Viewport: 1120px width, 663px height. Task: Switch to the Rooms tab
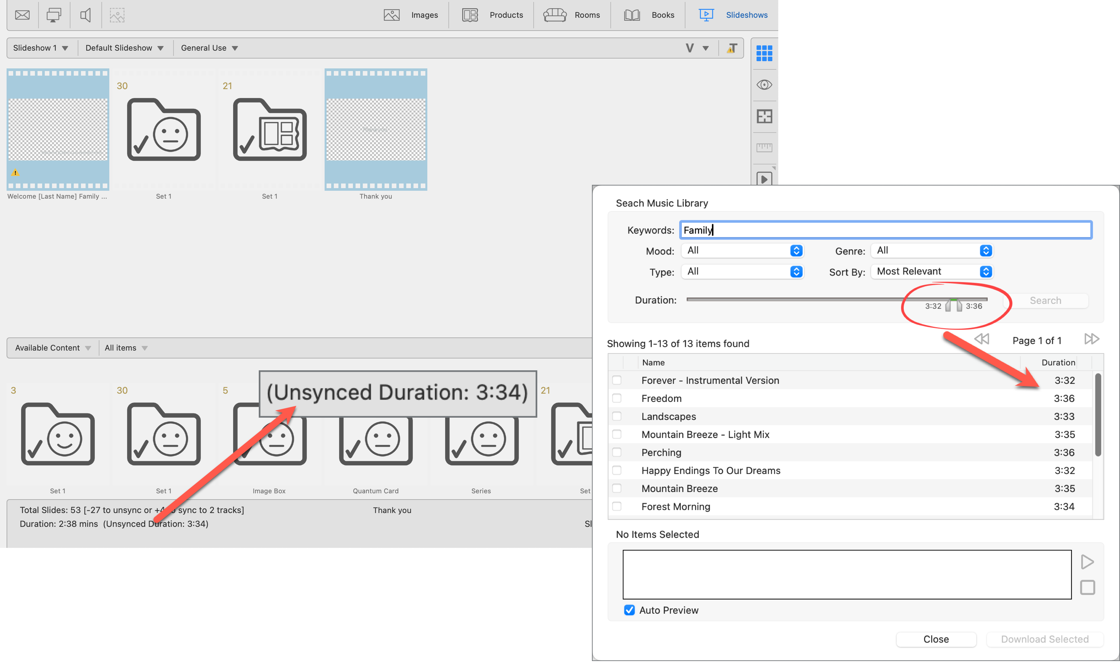(x=572, y=15)
